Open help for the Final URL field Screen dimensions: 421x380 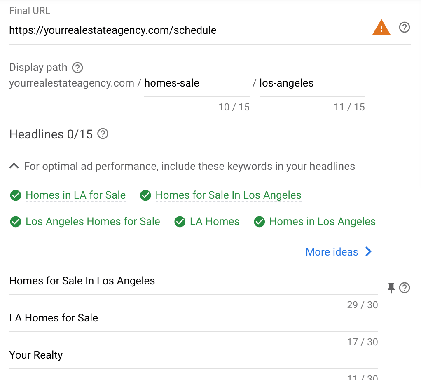pos(404,27)
